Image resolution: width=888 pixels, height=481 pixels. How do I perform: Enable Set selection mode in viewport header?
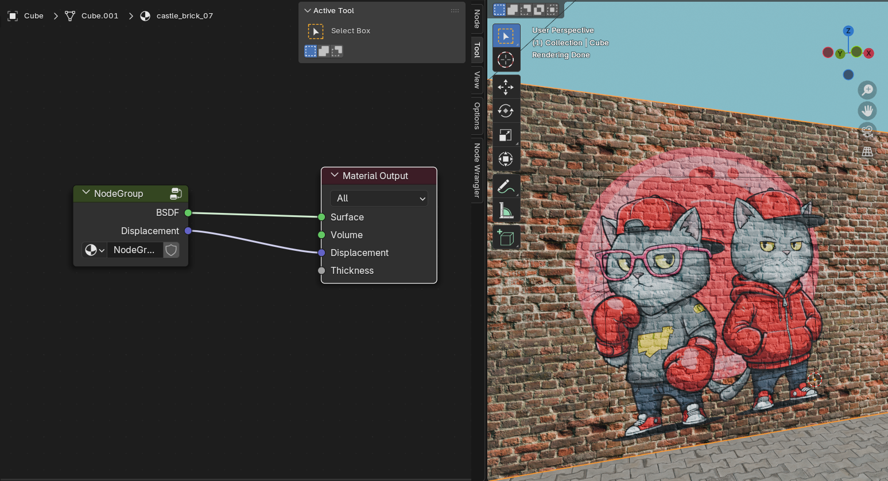pos(499,10)
